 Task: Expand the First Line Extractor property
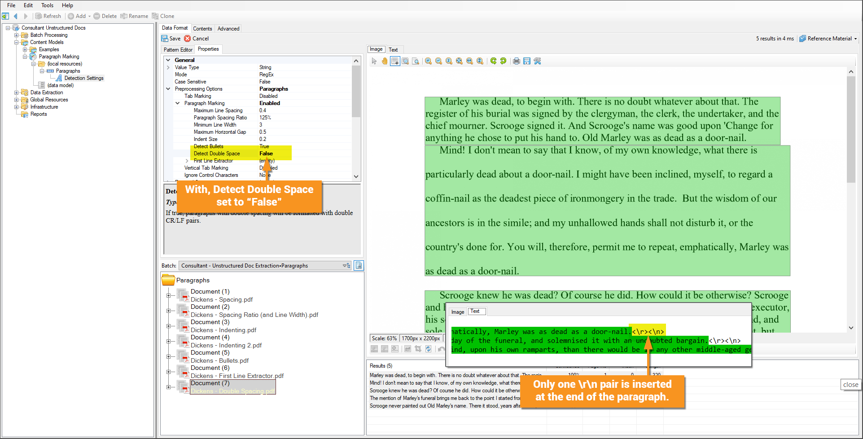point(187,161)
